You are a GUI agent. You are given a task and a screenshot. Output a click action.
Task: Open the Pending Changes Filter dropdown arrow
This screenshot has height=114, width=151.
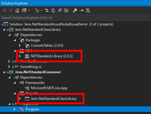42,10
